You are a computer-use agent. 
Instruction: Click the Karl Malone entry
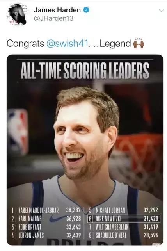[x=46, y=219]
